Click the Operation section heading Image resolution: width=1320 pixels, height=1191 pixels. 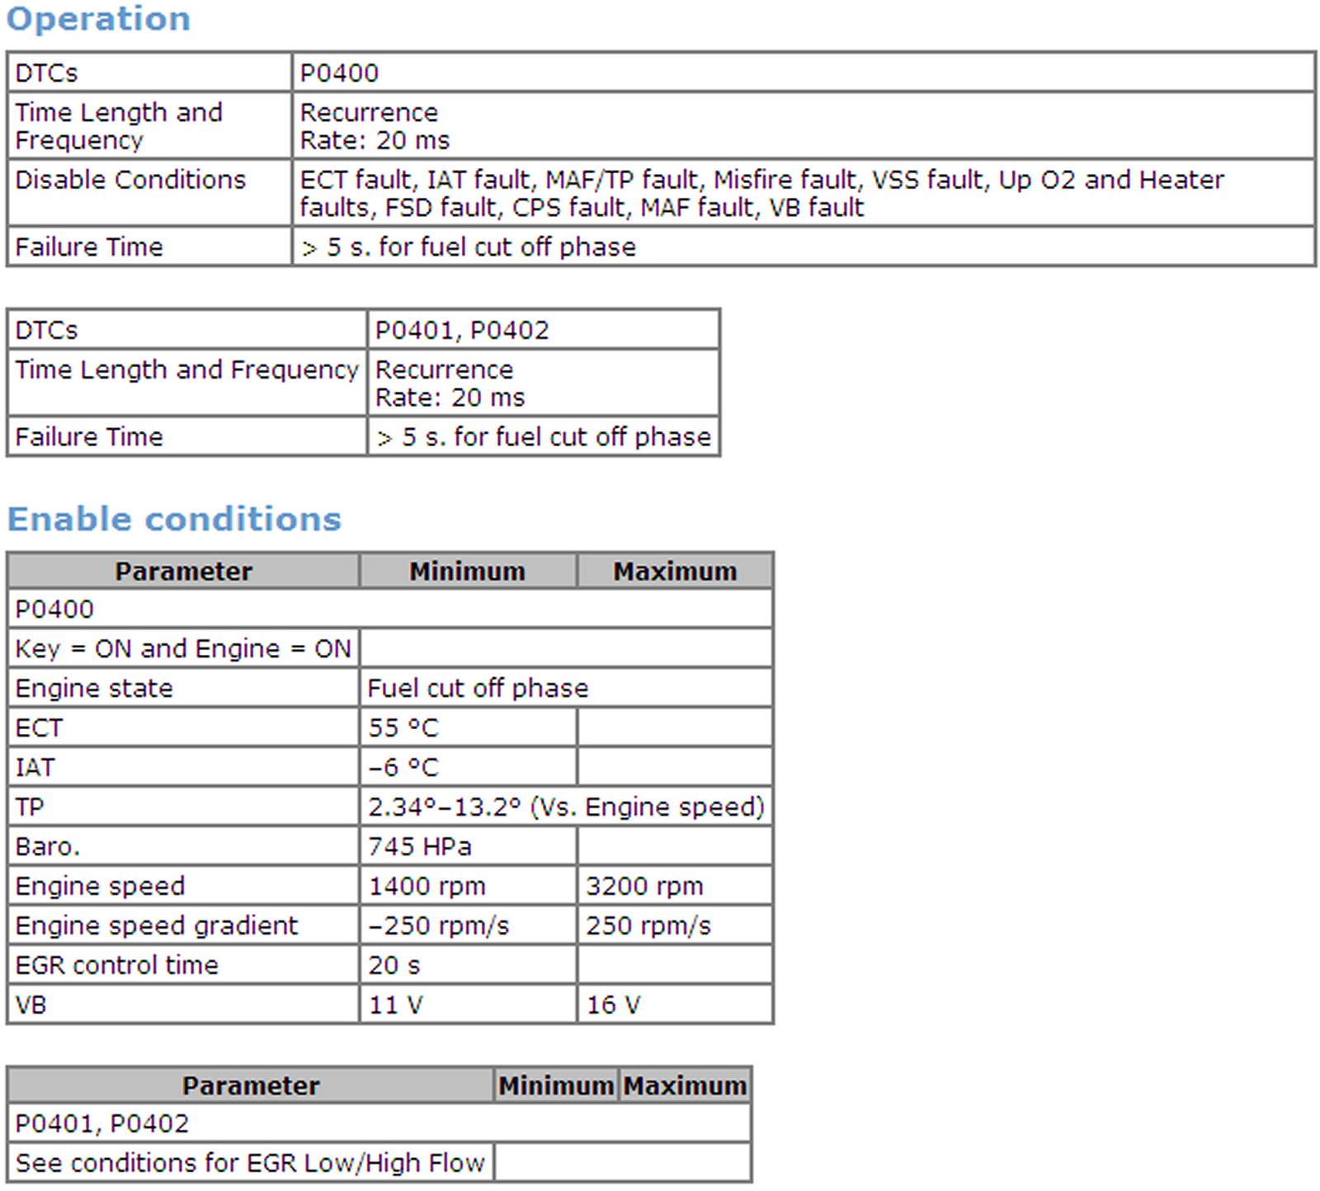pyautogui.click(x=98, y=18)
